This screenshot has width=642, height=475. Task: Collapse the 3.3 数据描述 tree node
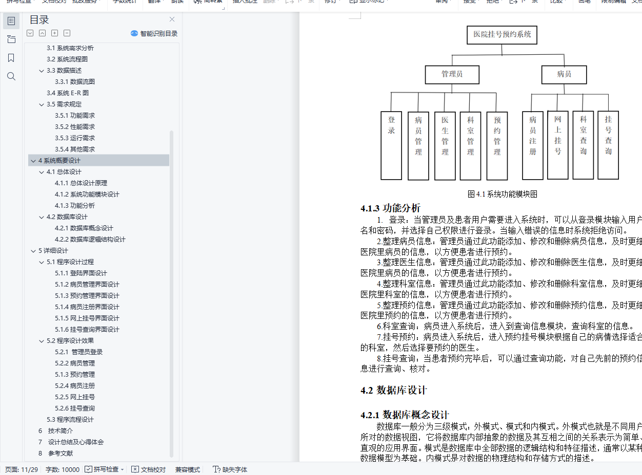pos(42,71)
